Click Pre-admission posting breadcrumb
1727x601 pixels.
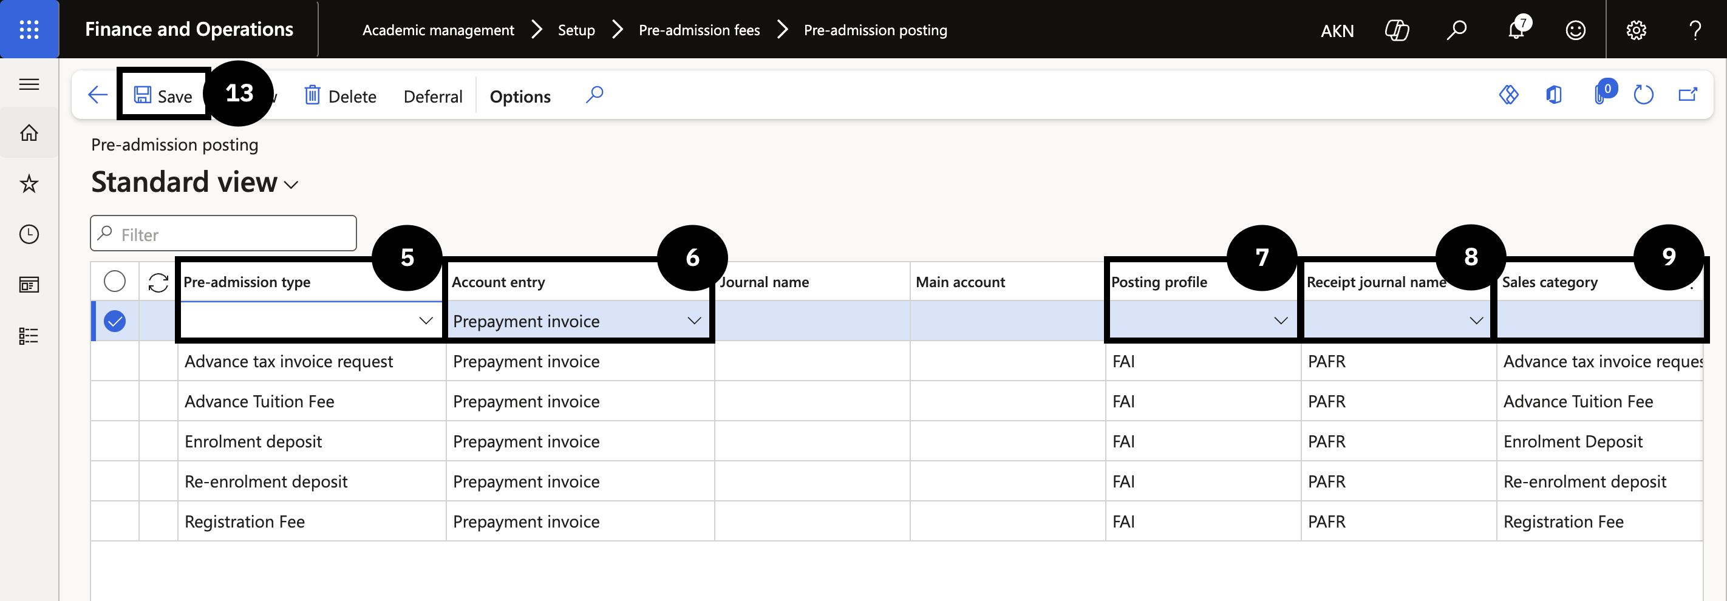pyautogui.click(x=875, y=30)
